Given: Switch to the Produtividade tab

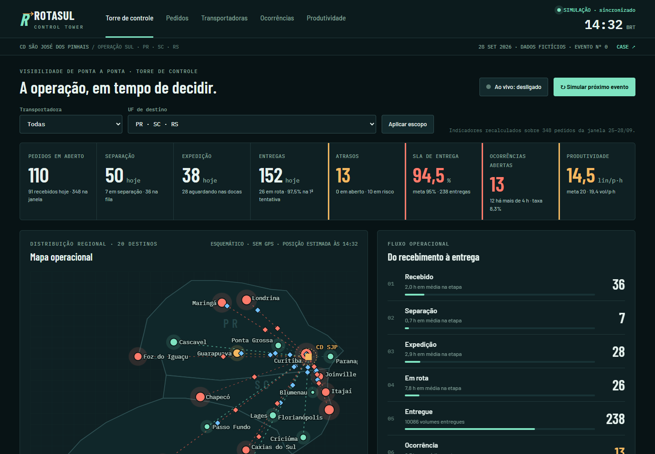Looking at the screenshot, I should coord(326,18).
